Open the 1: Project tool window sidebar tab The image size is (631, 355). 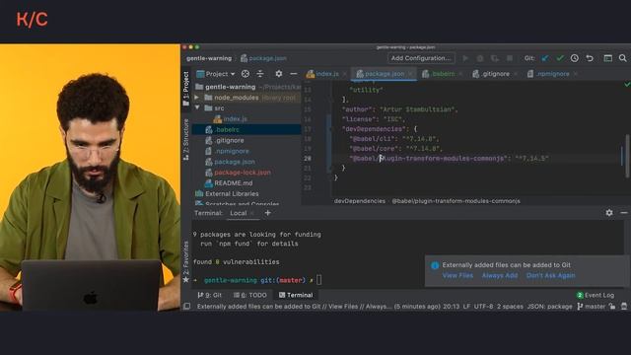[186, 89]
